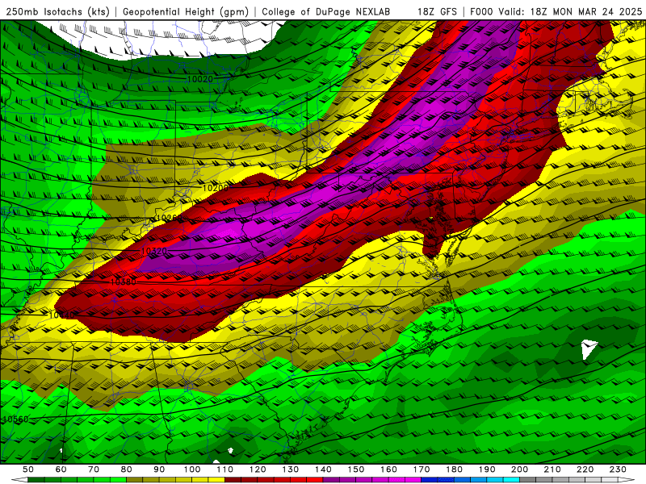Click the 10260 height contour label
This screenshot has width=646, height=484.
169,218
